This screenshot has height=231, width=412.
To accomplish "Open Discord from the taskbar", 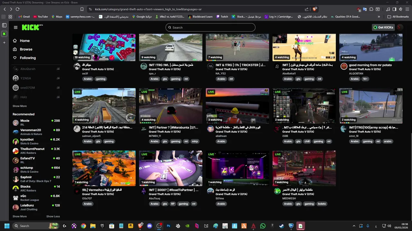I will (x=149, y=226).
